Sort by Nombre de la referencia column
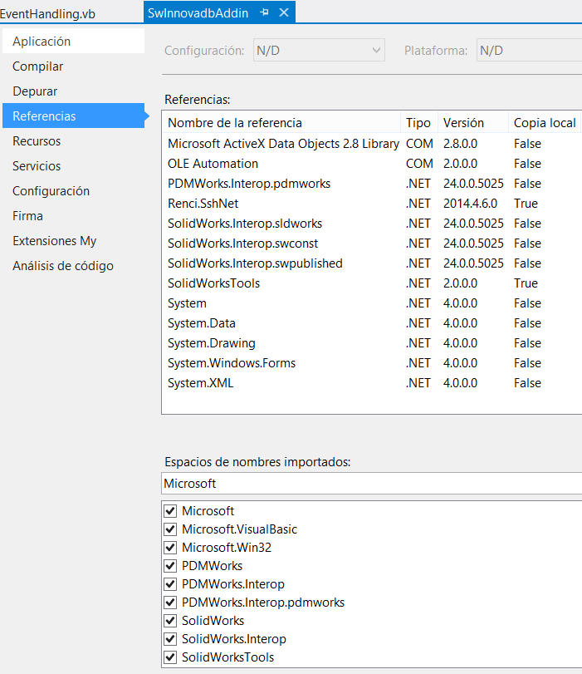The width and height of the screenshot is (582, 674). click(281, 123)
